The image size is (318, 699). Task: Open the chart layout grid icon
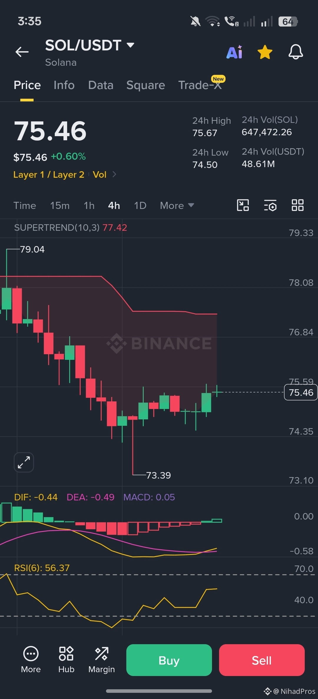tap(297, 205)
